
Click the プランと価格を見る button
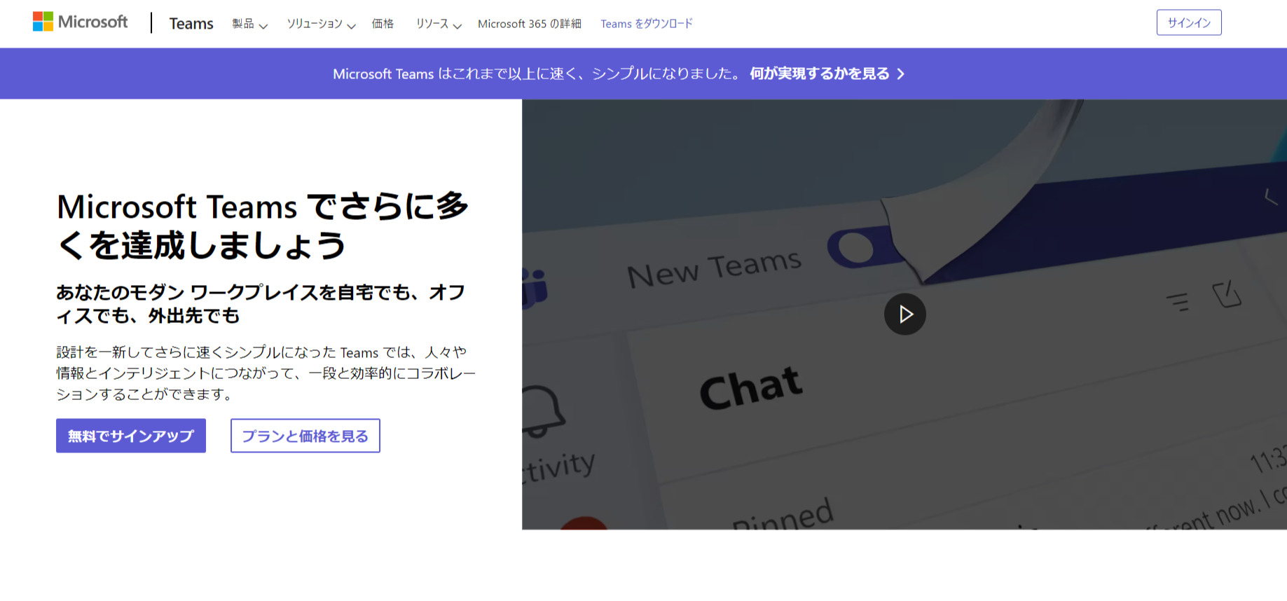click(x=305, y=436)
